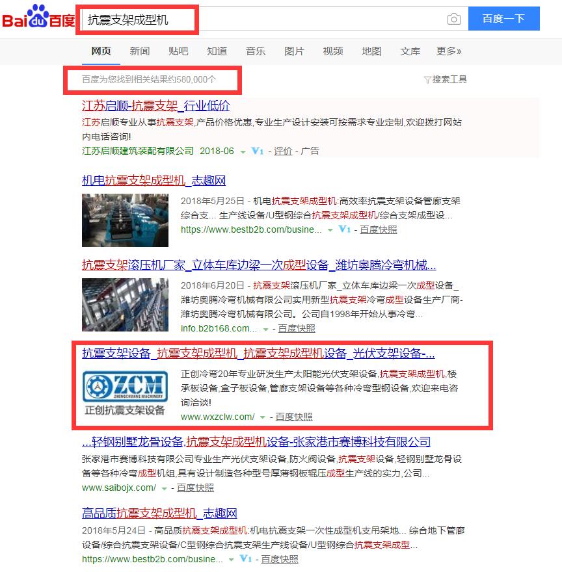Screen dimensions: 562x572
Task: Open thumbnail image of 机电抗震支架成型机 result
Action: pos(125,220)
